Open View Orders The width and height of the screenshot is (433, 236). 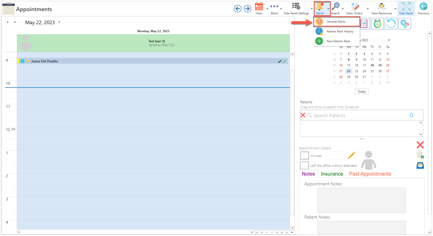point(354,9)
